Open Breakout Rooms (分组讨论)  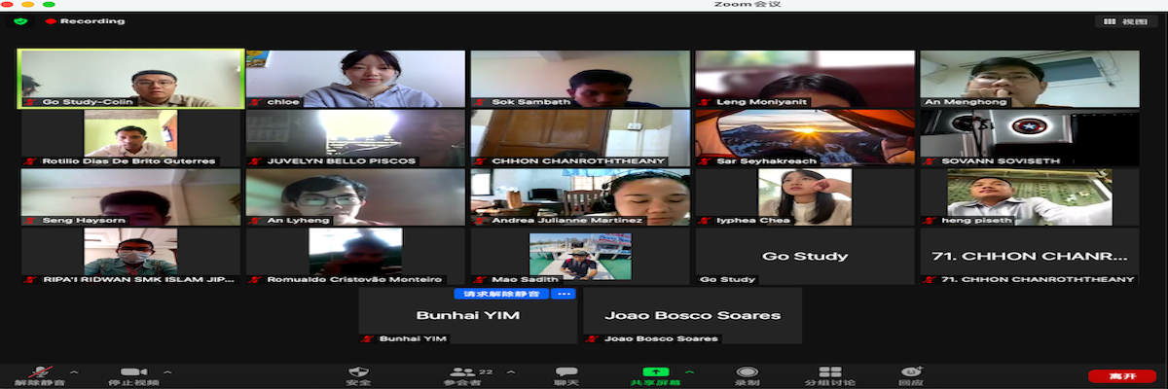pos(829,372)
